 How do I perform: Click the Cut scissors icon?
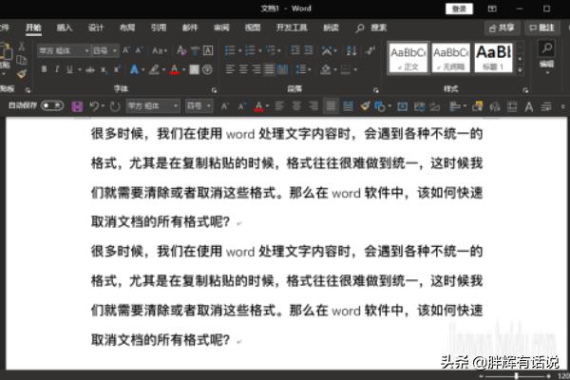tap(22, 47)
